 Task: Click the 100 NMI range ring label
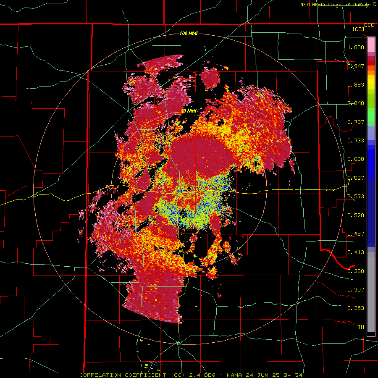(x=189, y=33)
